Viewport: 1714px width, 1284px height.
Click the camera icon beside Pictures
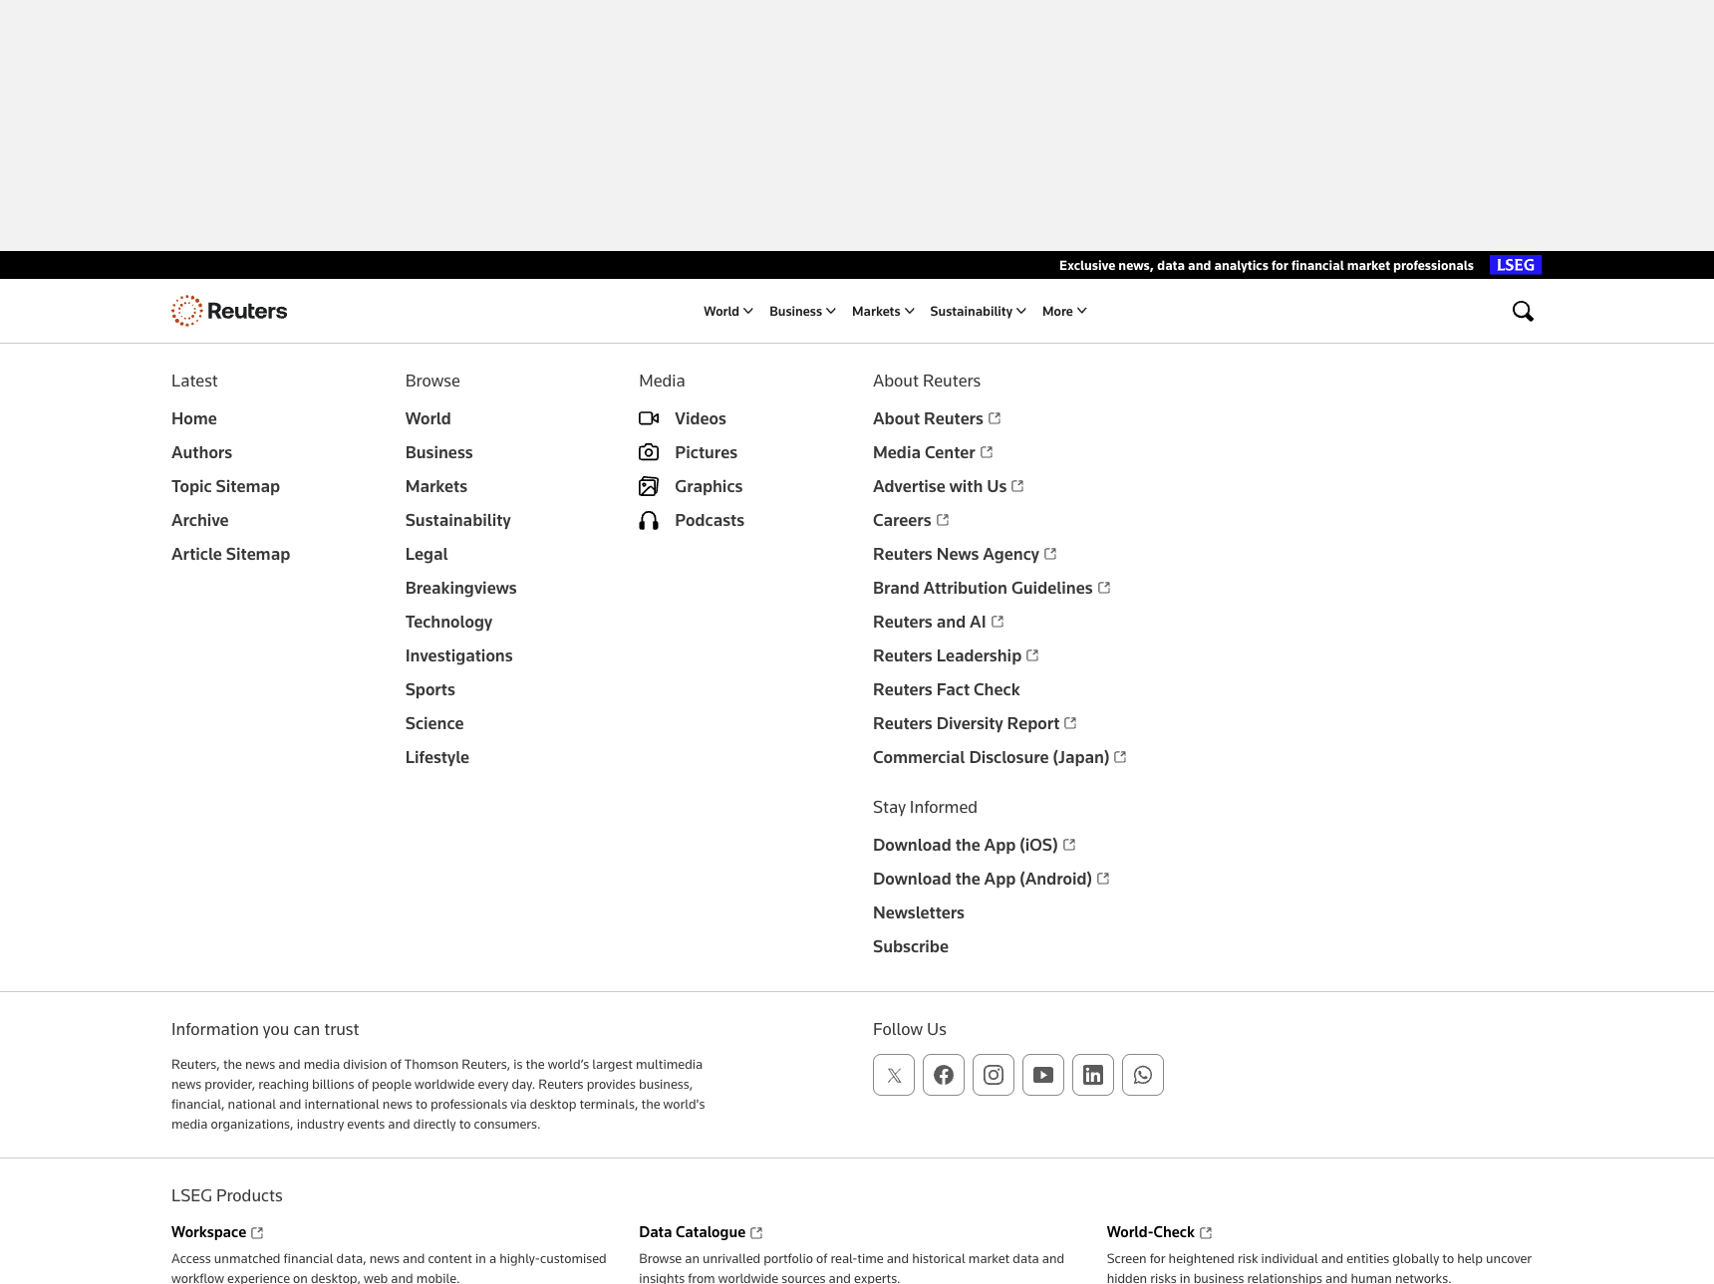[x=649, y=452]
